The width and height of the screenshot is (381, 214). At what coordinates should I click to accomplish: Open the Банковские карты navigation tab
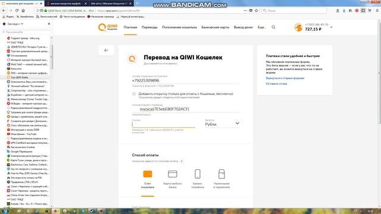216,27
